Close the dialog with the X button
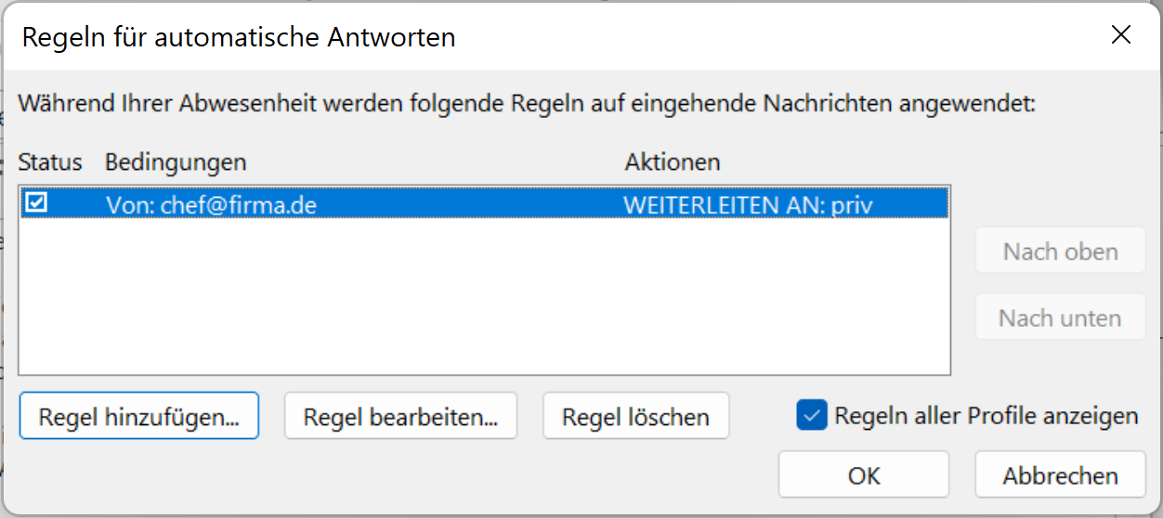Screen dimensions: 1163x518 click(x=1121, y=35)
